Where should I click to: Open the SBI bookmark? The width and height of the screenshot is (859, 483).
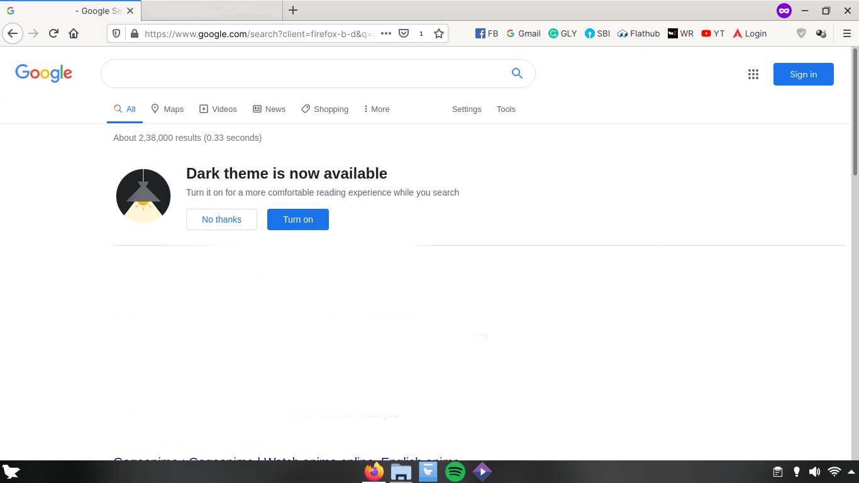[597, 33]
